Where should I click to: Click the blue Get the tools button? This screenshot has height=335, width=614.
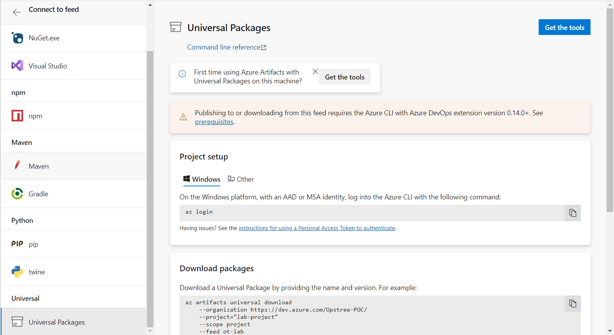pyautogui.click(x=564, y=27)
